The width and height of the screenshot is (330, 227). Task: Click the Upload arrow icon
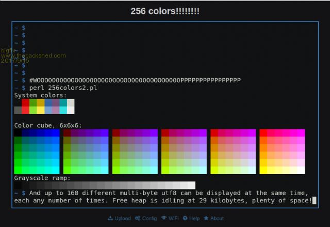(x=110, y=218)
